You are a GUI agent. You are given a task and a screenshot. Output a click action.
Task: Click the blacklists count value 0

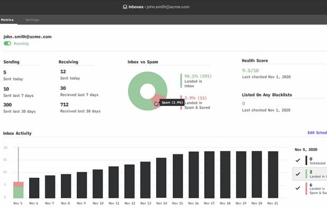click(243, 103)
